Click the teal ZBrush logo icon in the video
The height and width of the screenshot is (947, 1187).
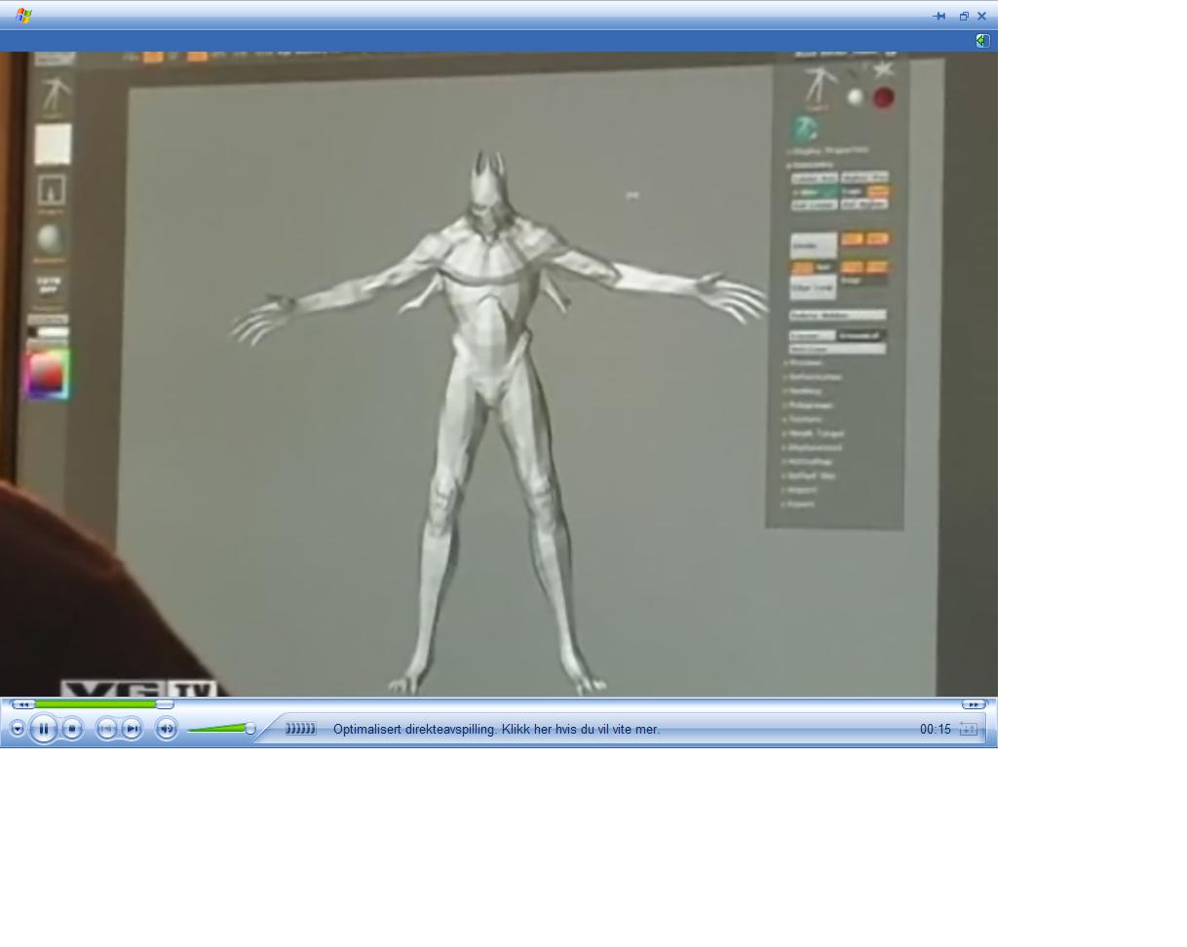point(804,129)
